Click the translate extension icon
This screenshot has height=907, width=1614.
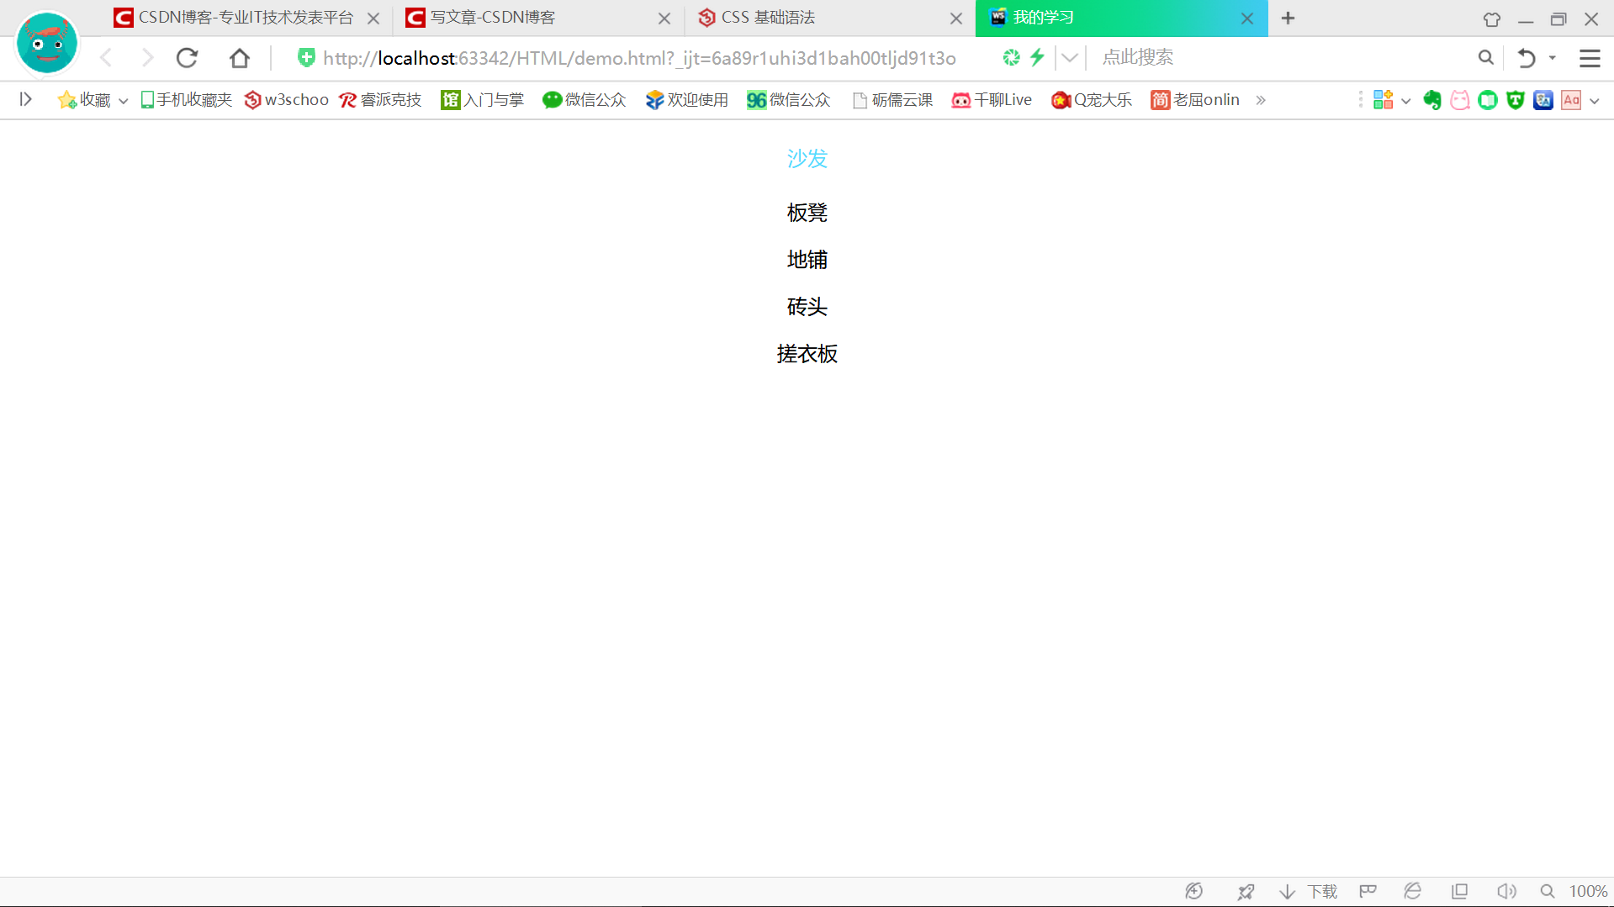1543,100
